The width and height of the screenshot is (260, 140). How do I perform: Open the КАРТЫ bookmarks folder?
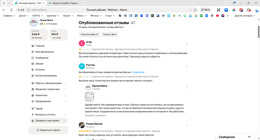click(x=38, y=16)
